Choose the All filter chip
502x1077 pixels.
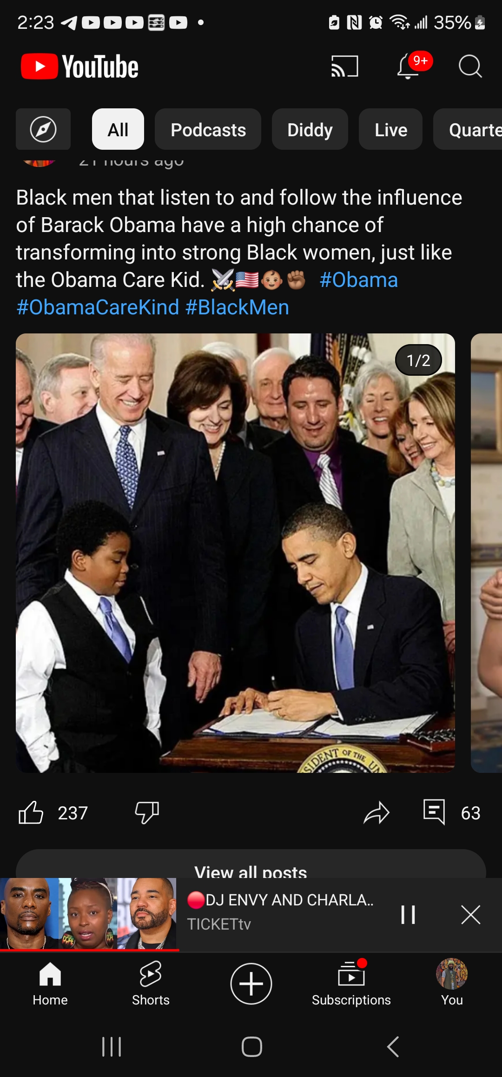[x=118, y=129]
